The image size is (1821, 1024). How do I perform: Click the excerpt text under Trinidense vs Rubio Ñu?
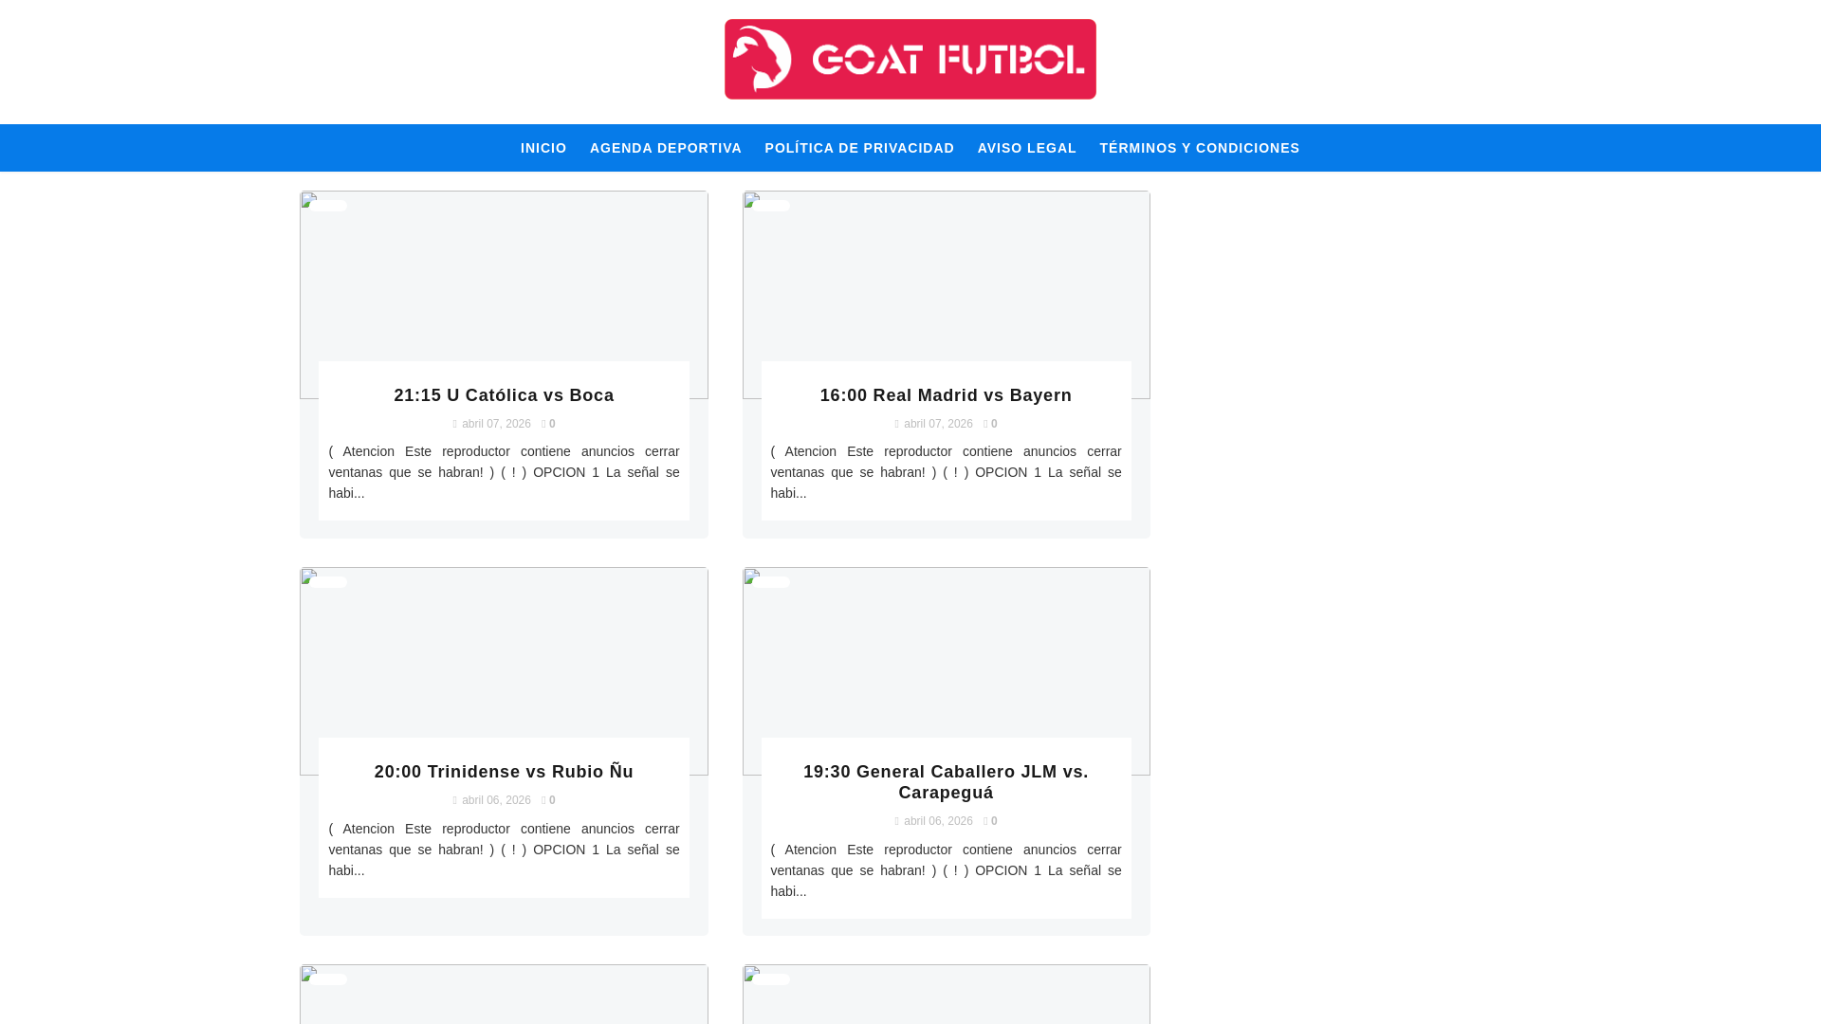click(x=504, y=850)
